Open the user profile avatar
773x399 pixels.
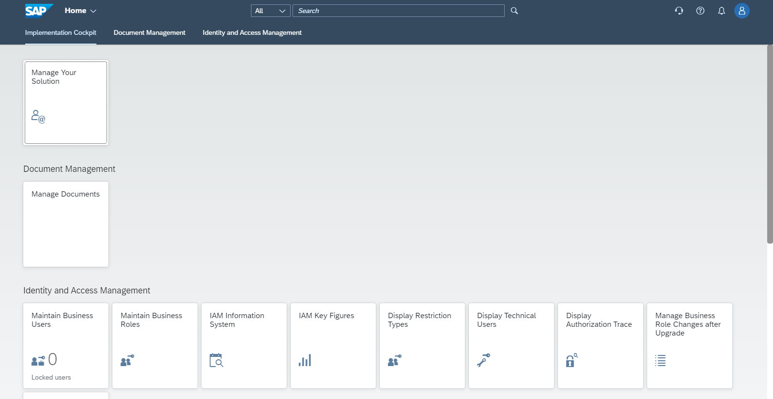742,11
